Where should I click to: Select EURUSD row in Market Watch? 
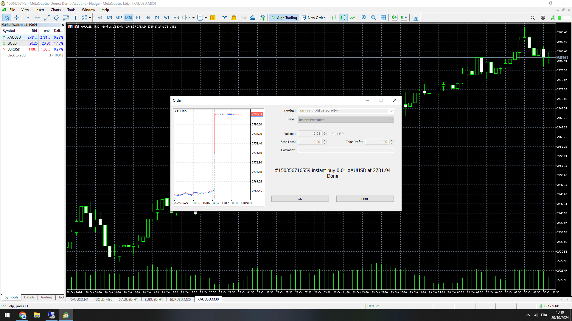coord(33,49)
